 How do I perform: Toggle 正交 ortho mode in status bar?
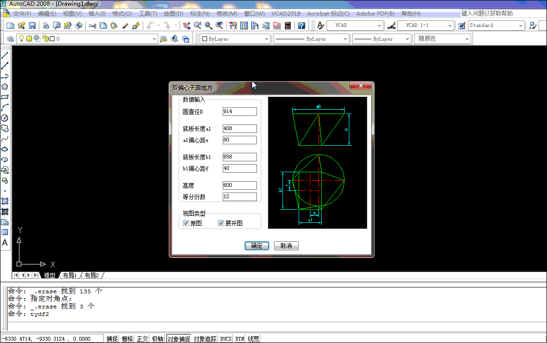click(143, 339)
